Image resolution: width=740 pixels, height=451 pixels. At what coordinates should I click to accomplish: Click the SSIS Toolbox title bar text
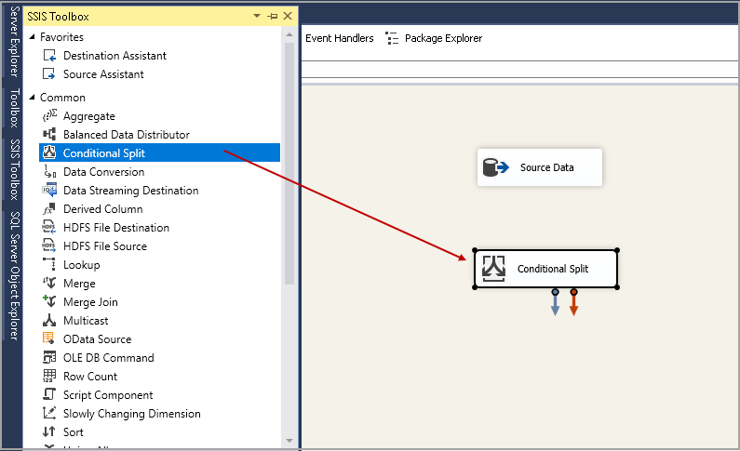[x=58, y=17]
